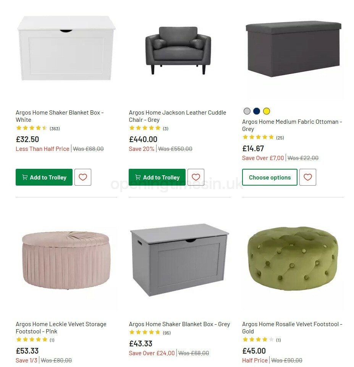Toggle the wishlist heart for white Shaker Blanket Box
The width and height of the screenshot is (354, 367).
(83, 177)
